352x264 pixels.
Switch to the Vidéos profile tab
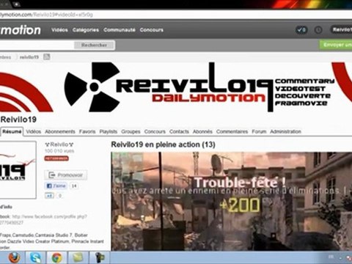coord(34,131)
